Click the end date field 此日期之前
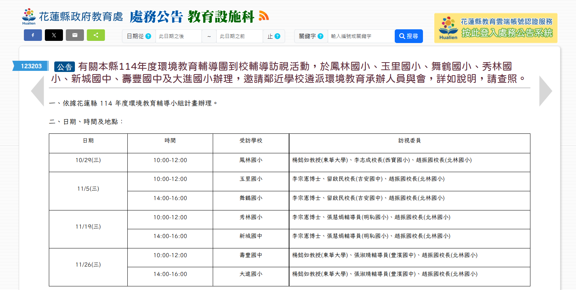576x290 pixels. coord(239,36)
